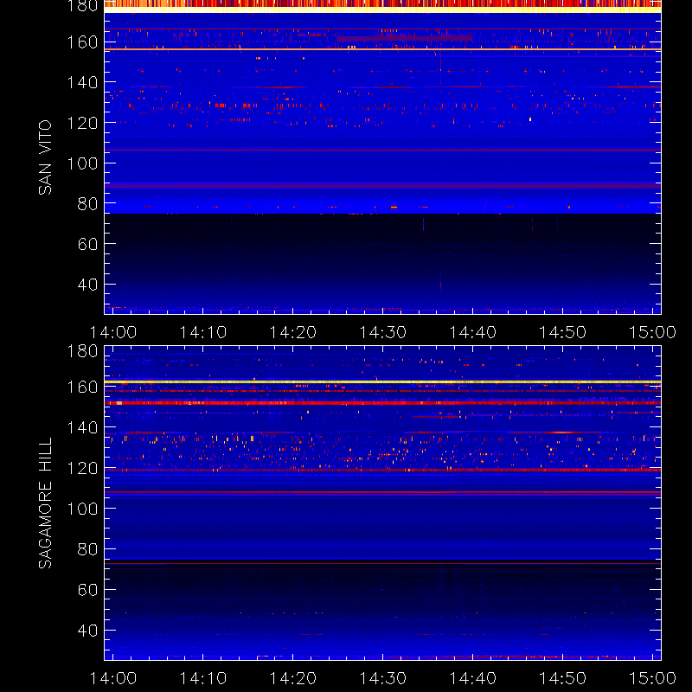Click the 60 label on San Vito axis
Screen dimensions: 692x692
click(x=87, y=244)
